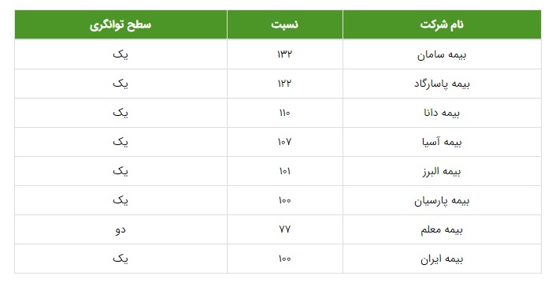
Task: Click the نام شرکت column header
Action: click(442, 24)
